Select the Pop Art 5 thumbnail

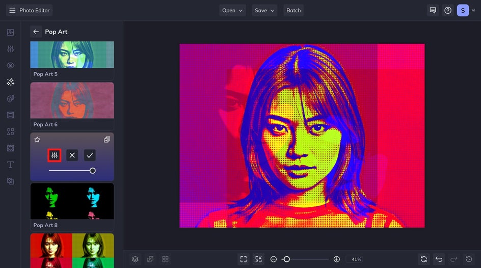point(72,55)
